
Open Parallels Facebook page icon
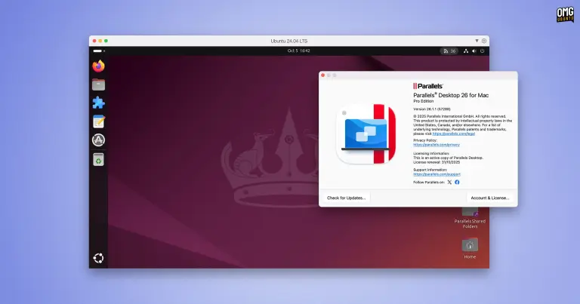[457, 182]
